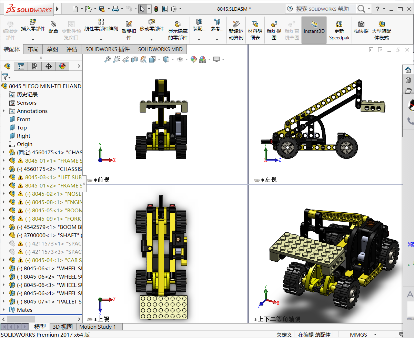Image resolution: width=414 pixels, height=338 pixels.
Task: Click MMGS units in status bar
Action: 359,335
